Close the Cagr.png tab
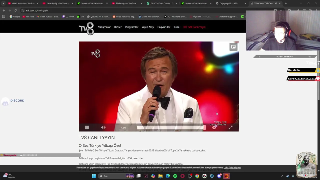Image resolution: width=320 pixels, height=180 pixels. pyautogui.click(x=245, y=3)
